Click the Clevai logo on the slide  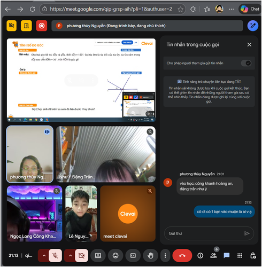click(x=147, y=43)
